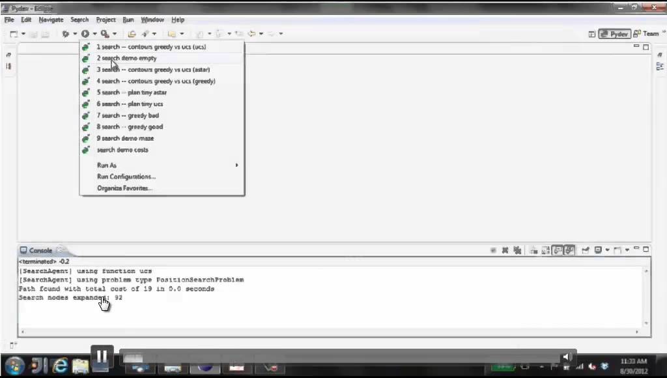667x378 pixels.
Task: Run '4 search -- contours greedy vs ucs (greedy)'
Action: (x=162, y=81)
